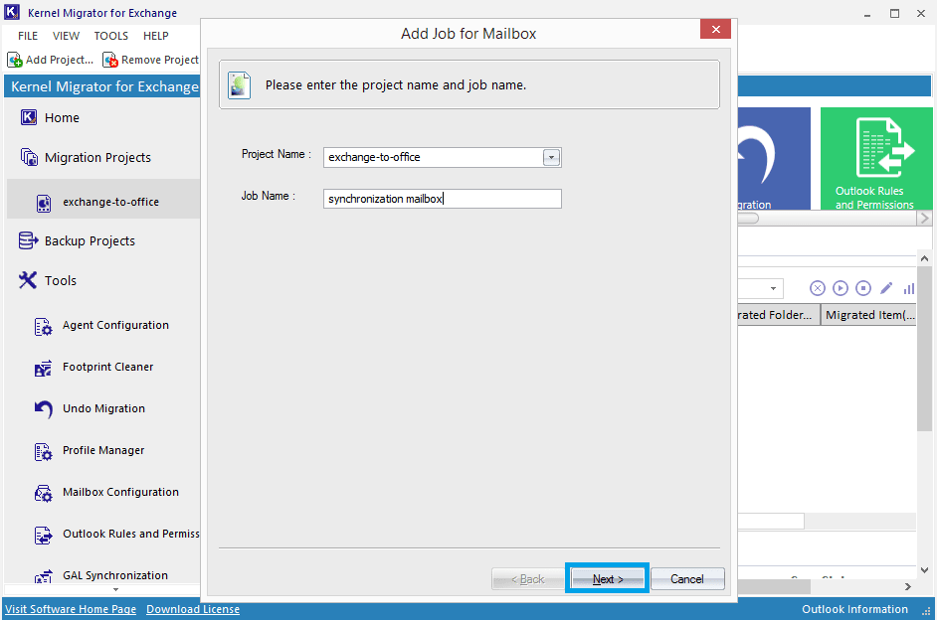Click the job list scroll-up arrow

(x=924, y=258)
